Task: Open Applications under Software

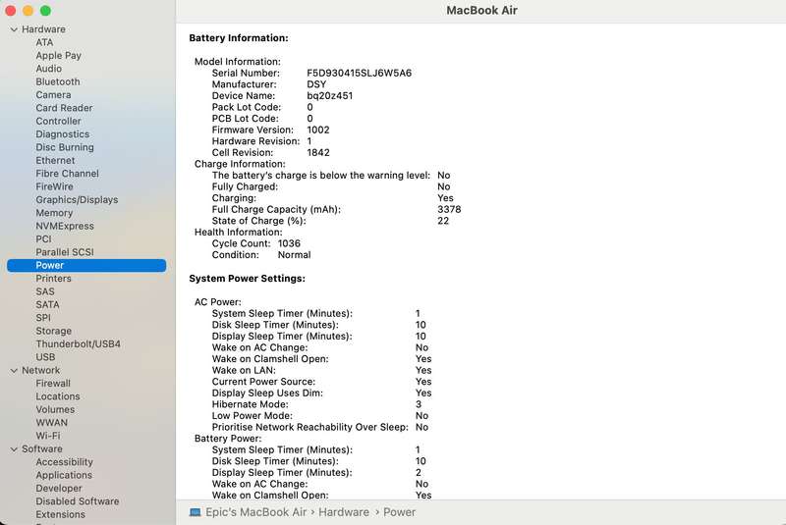Action: [x=64, y=475]
